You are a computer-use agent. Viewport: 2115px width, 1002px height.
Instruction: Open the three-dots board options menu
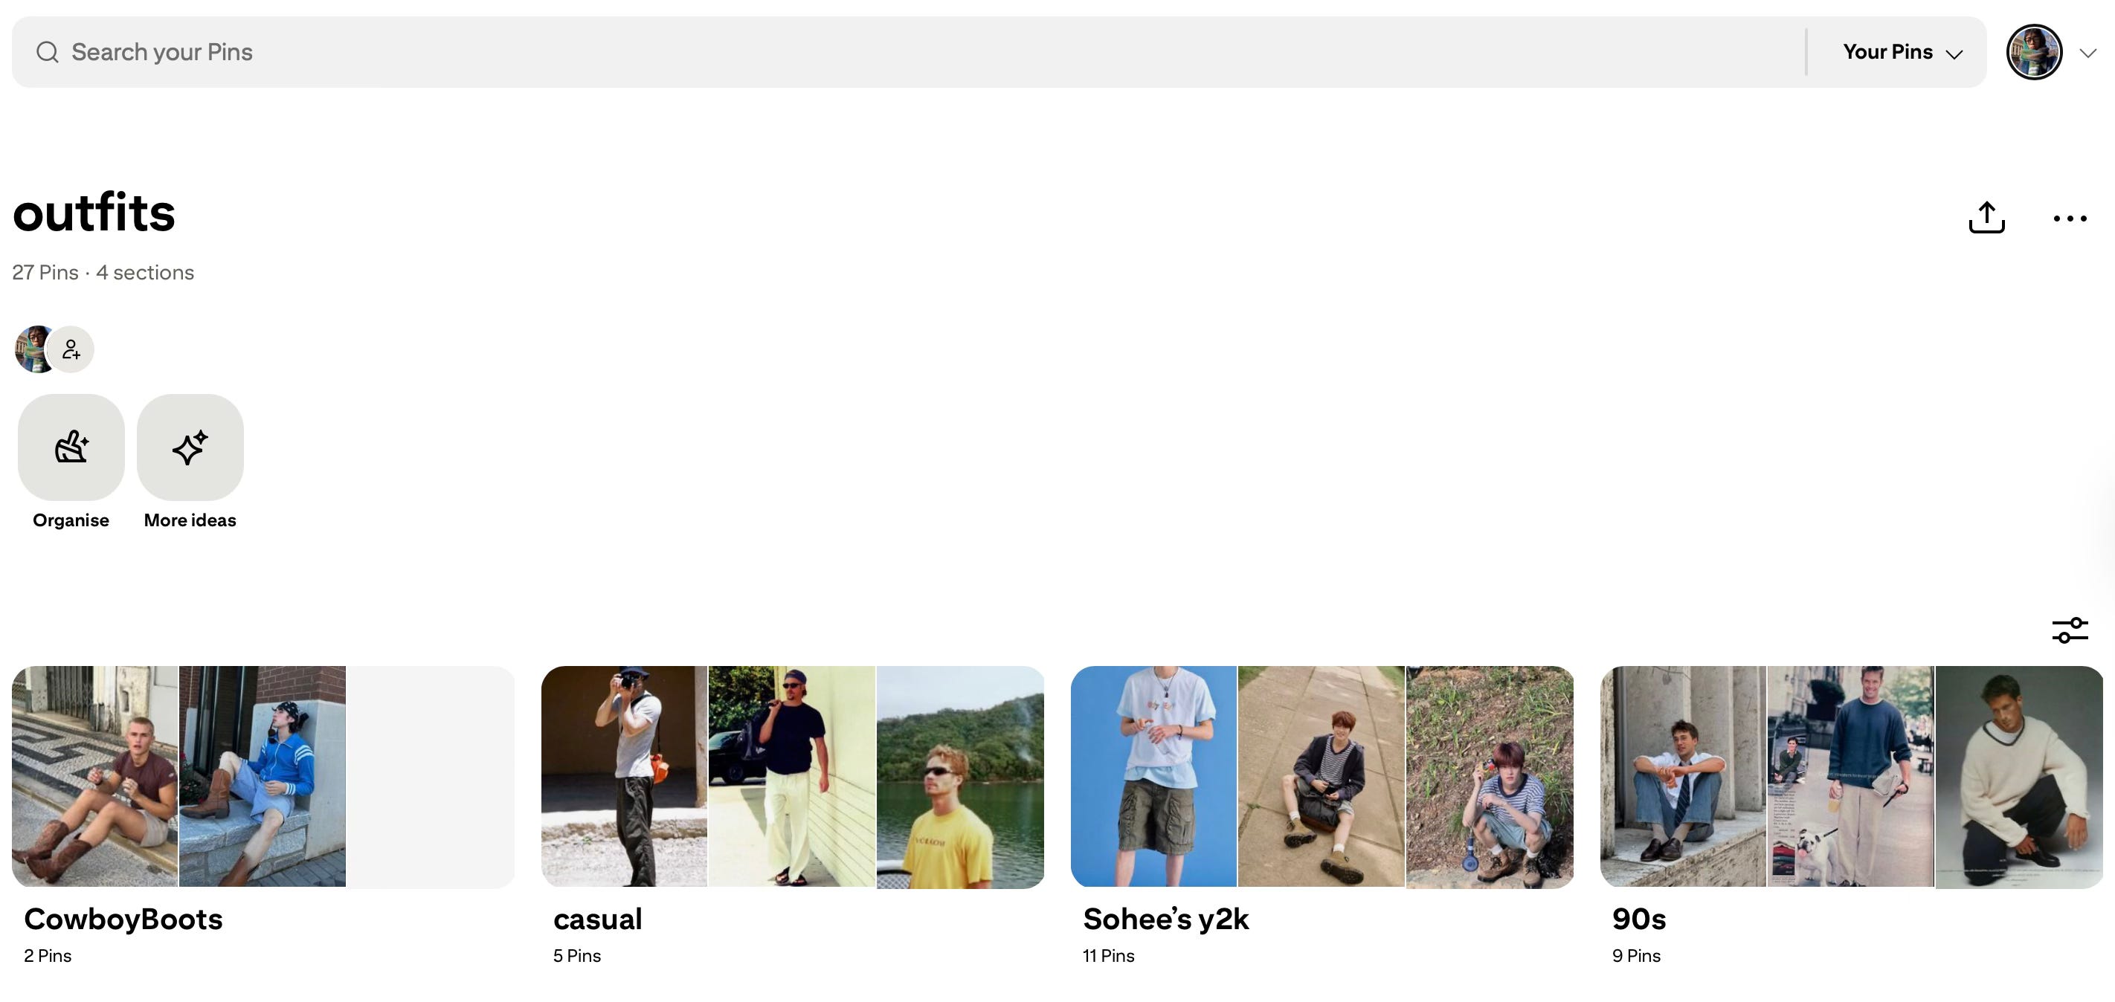(x=2070, y=219)
